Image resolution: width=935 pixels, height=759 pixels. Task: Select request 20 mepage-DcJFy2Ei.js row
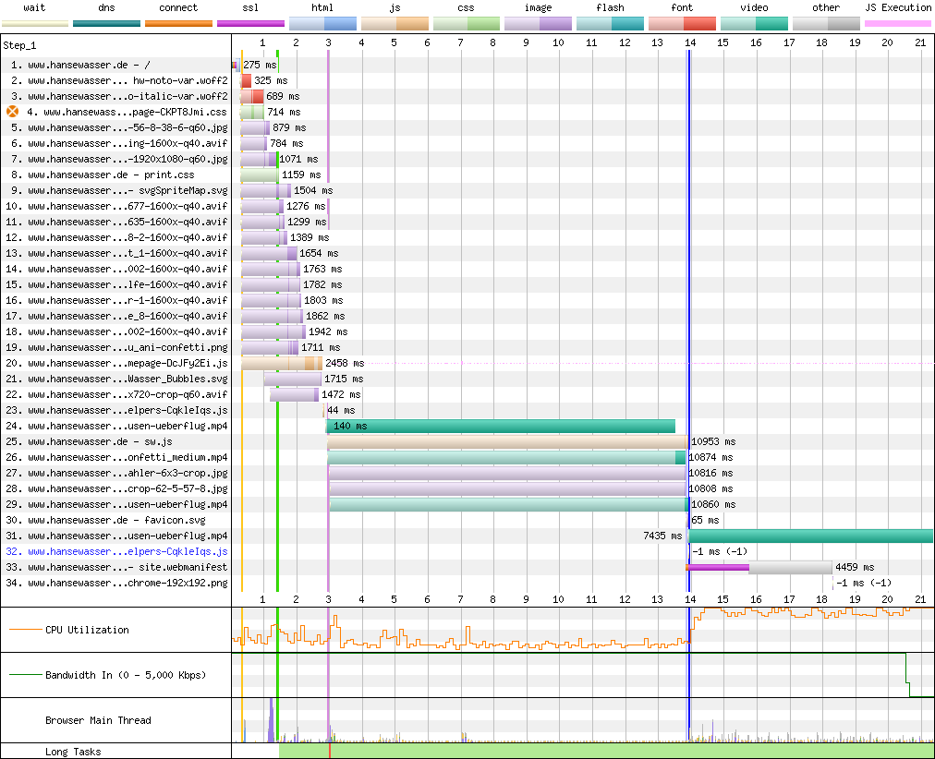[x=115, y=363]
